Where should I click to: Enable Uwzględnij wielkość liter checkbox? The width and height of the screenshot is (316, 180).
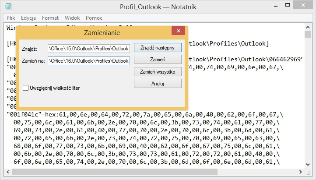pyautogui.click(x=25, y=88)
